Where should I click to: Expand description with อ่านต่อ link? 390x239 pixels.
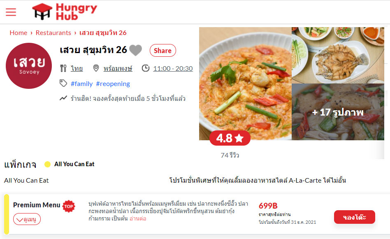tap(138, 218)
